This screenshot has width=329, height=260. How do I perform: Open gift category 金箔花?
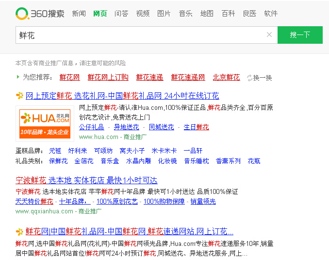click(x=84, y=161)
